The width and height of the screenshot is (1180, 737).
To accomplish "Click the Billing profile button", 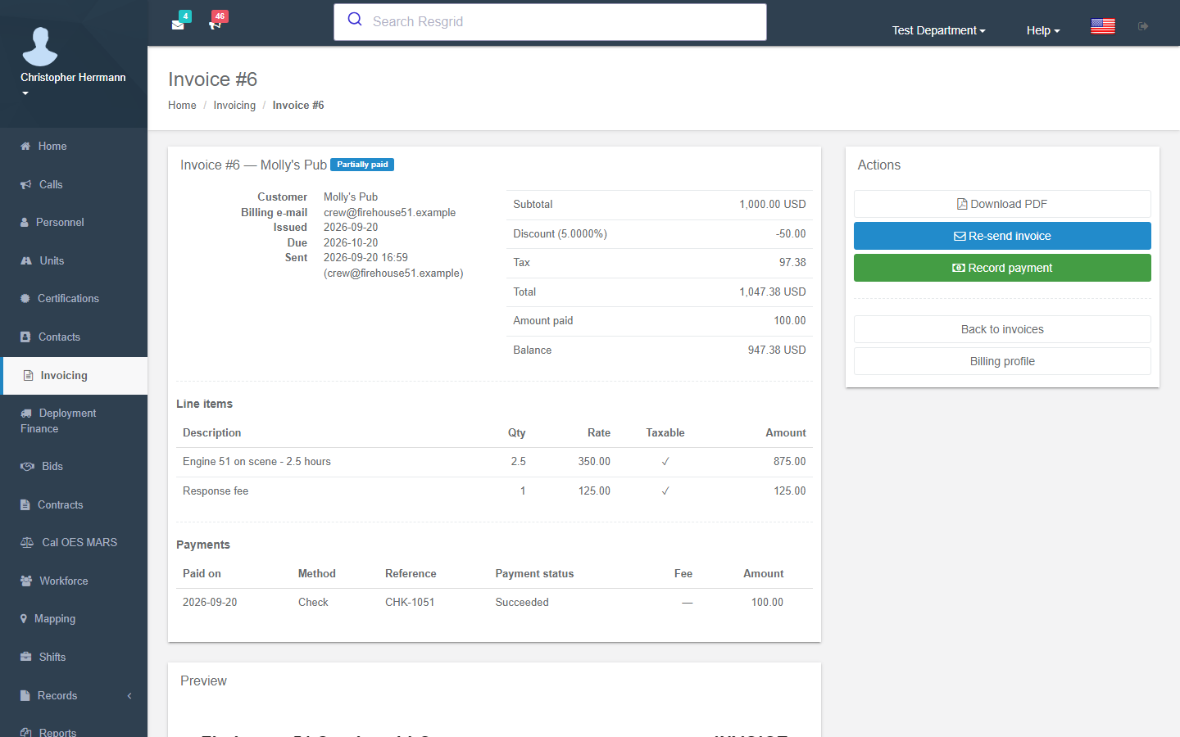I will [1002, 361].
